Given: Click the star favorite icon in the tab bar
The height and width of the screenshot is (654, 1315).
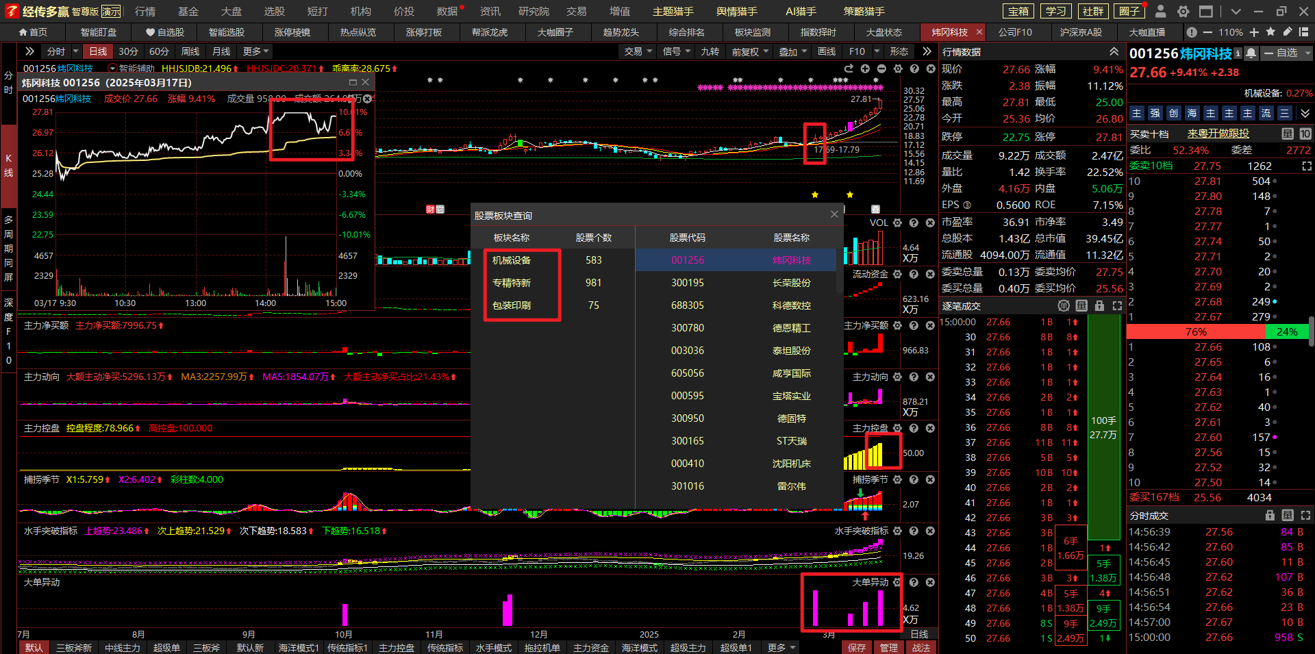Looking at the screenshot, I should click(1271, 32).
